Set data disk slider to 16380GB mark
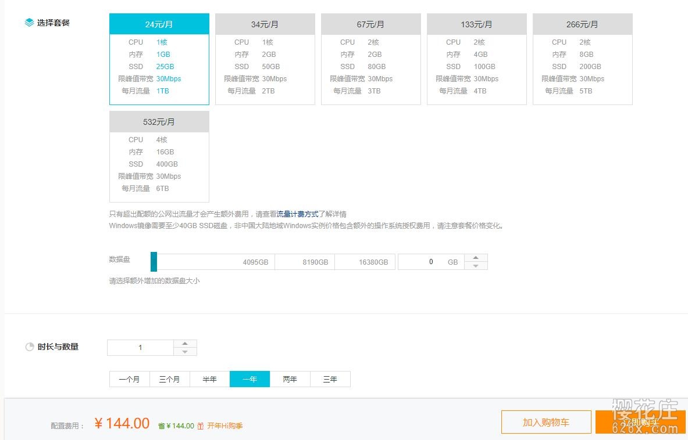 pos(373,262)
